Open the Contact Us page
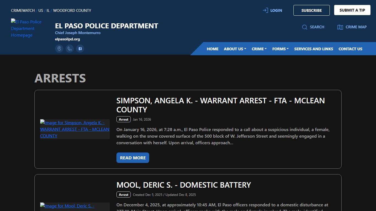Viewport: 376px width, 211px height. (x=350, y=49)
